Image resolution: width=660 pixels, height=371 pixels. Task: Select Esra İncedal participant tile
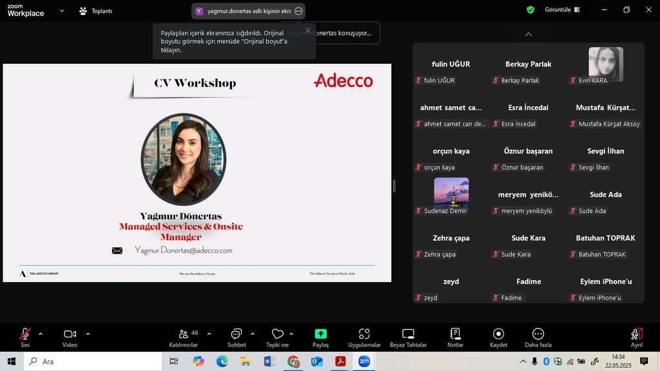(x=529, y=108)
